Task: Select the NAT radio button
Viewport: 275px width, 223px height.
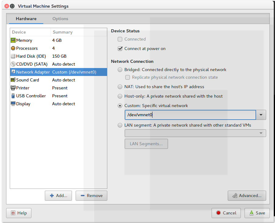Action: click(x=120, y=87)
